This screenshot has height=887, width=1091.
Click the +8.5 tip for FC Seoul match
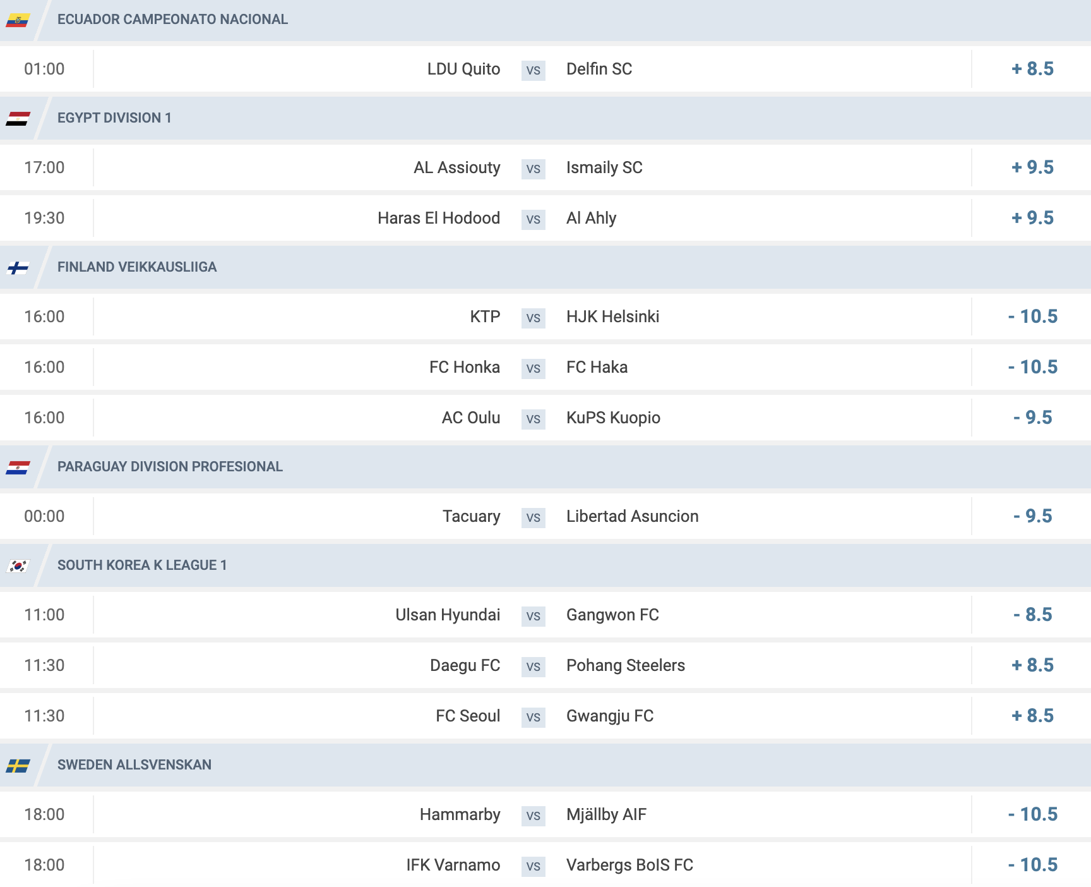(x=1032, y=716)
